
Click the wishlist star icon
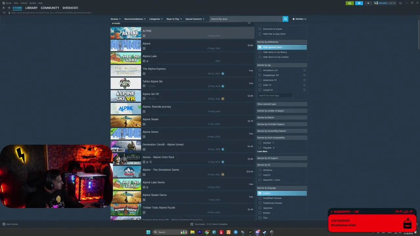(294, 19)
